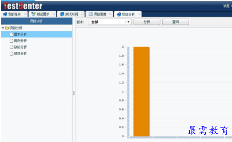
Task: Switch to the 测试需求 tab
Action: (42, 14)
